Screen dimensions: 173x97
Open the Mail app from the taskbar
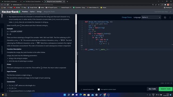92,95
